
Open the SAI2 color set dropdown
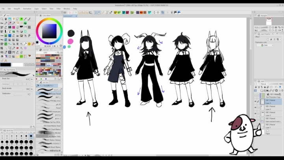click(46, 53)
